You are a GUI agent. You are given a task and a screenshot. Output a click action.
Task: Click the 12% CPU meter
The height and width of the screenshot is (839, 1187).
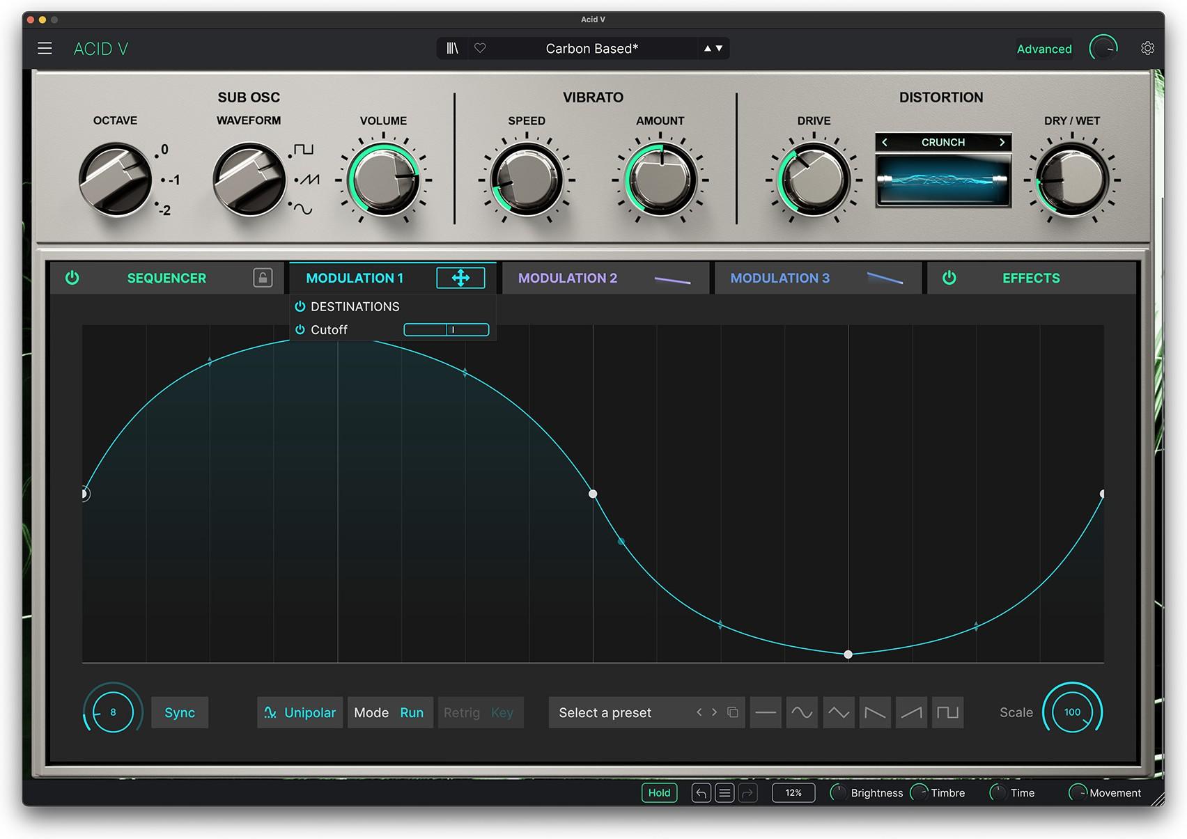click(793, 792)
